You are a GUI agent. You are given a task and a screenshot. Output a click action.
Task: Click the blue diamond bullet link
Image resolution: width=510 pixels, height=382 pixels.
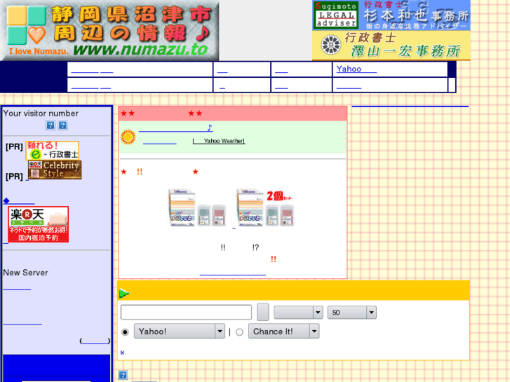pos(19,201)
